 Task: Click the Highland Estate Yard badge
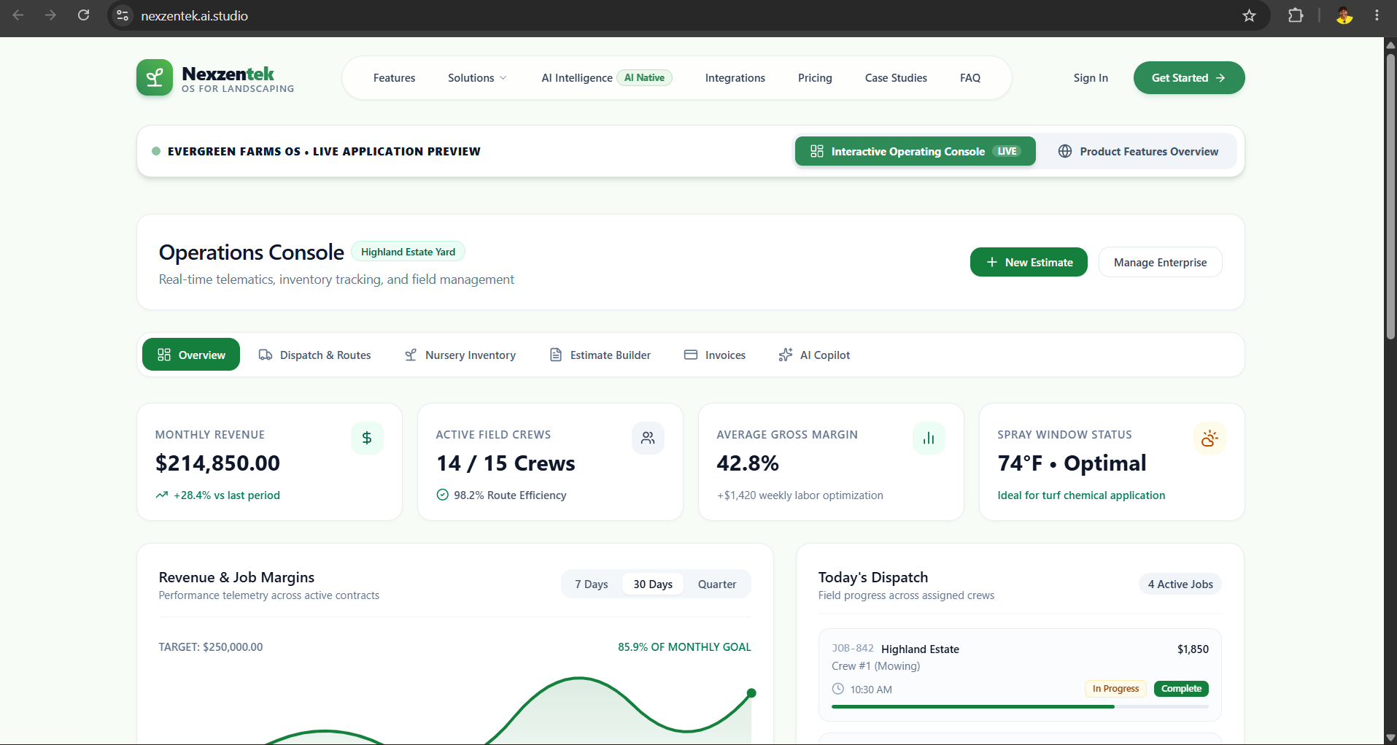pyautogui.click(x=408, y=252)
